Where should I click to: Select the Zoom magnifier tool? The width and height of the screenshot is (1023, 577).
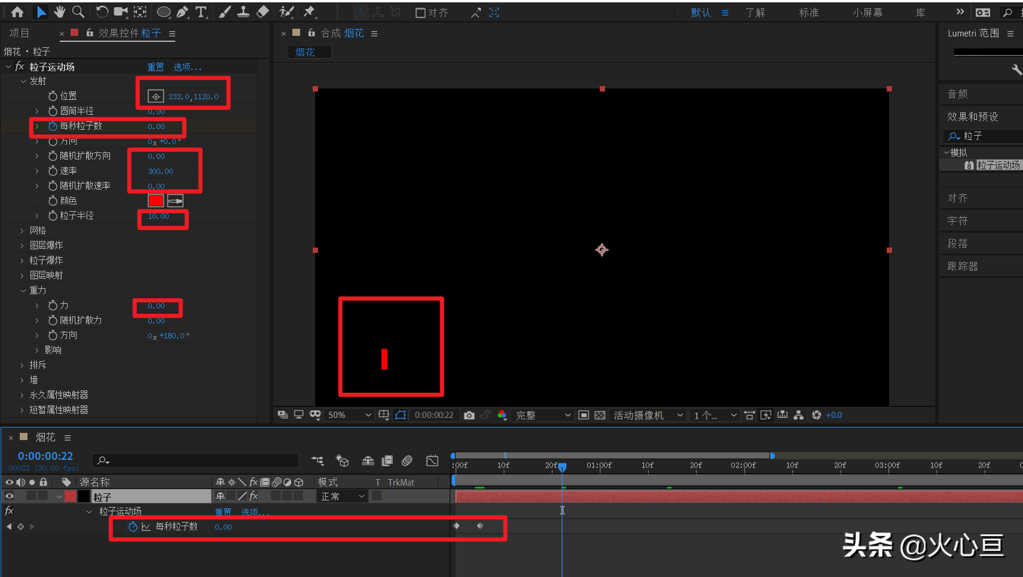tap(78, 12)
